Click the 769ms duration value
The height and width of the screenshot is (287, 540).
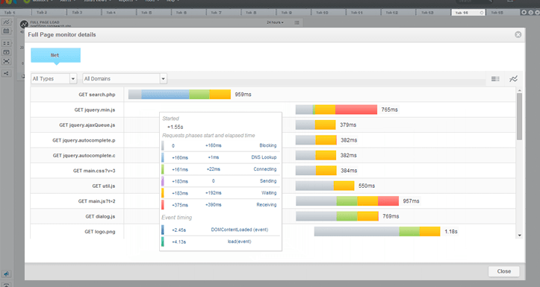coord(391,216)
